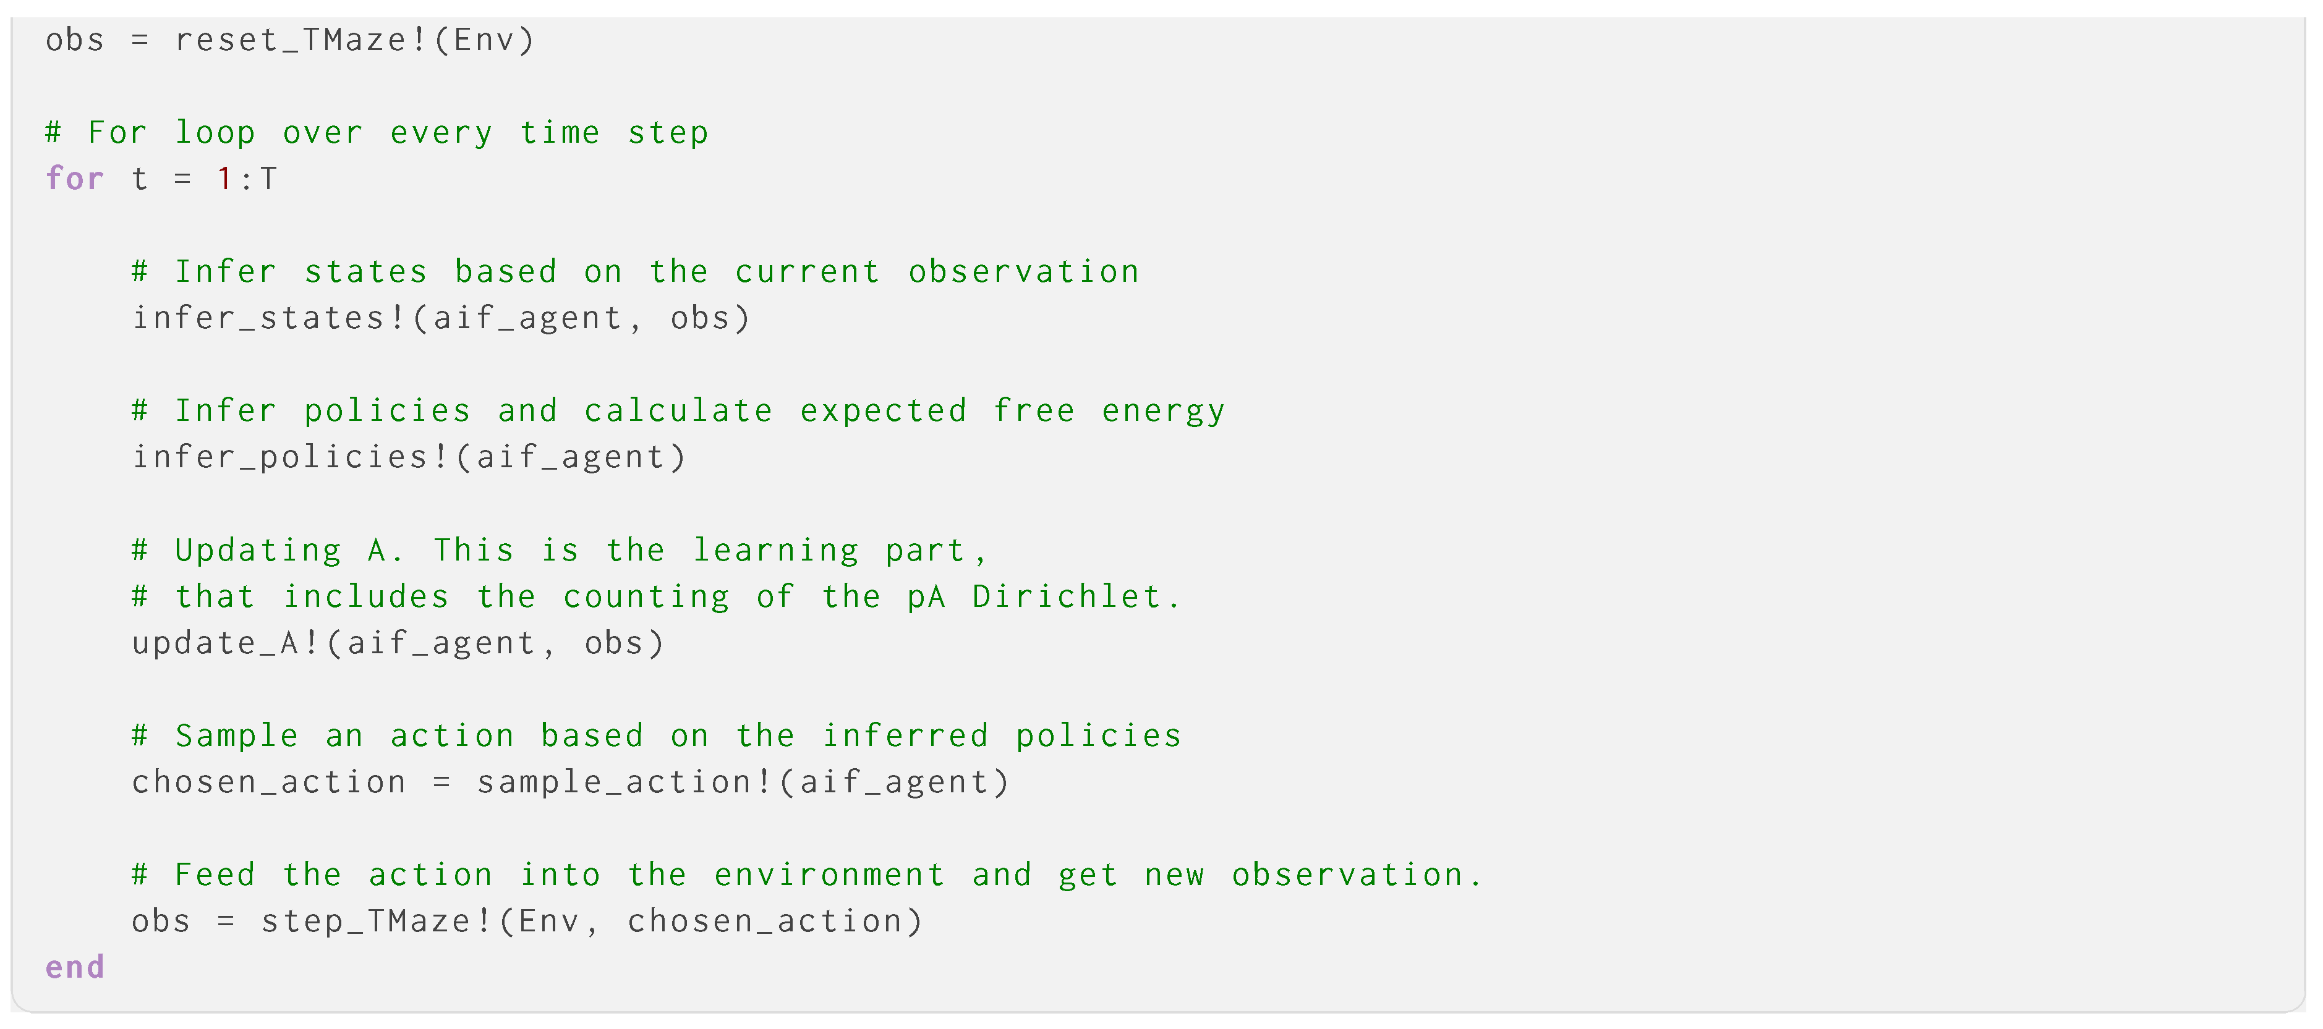Click the 'For loop over every time step' comment

click(377, 133)
